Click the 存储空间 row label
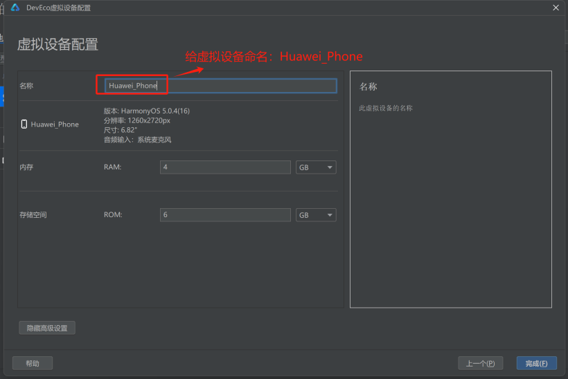568x379 pixels. click(33, 215)
